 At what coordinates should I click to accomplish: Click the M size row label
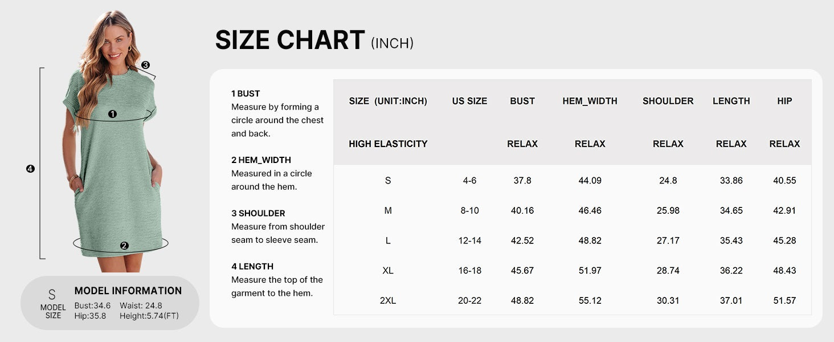[388, 210]
